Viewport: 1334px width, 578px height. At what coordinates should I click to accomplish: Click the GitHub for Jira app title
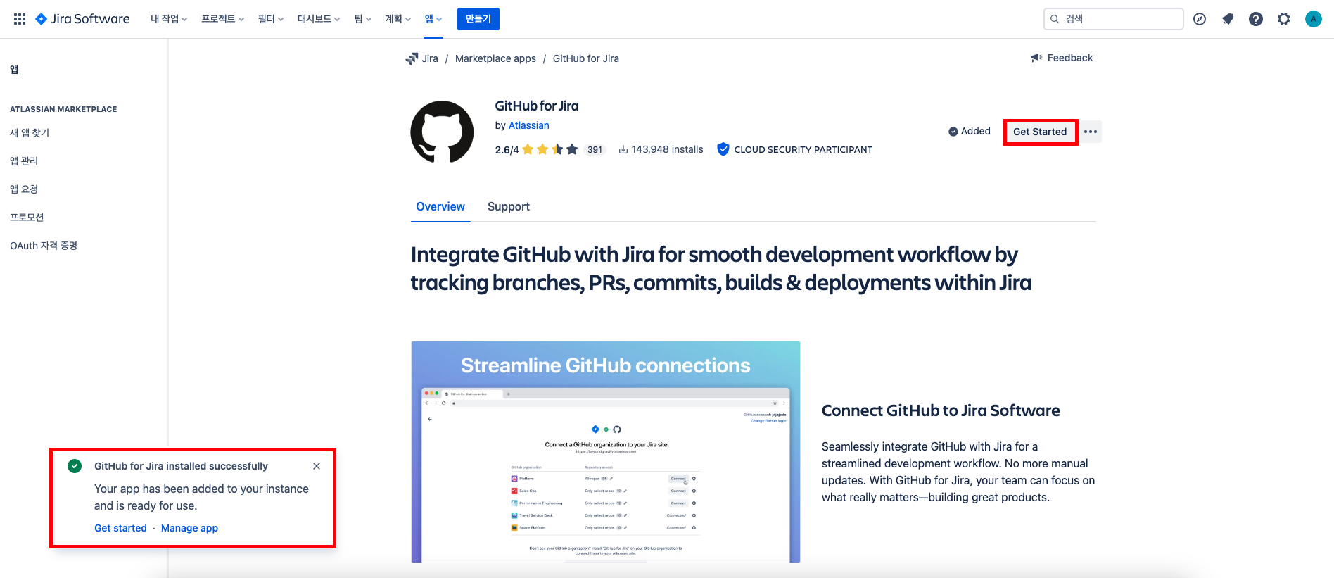(537, 106)
